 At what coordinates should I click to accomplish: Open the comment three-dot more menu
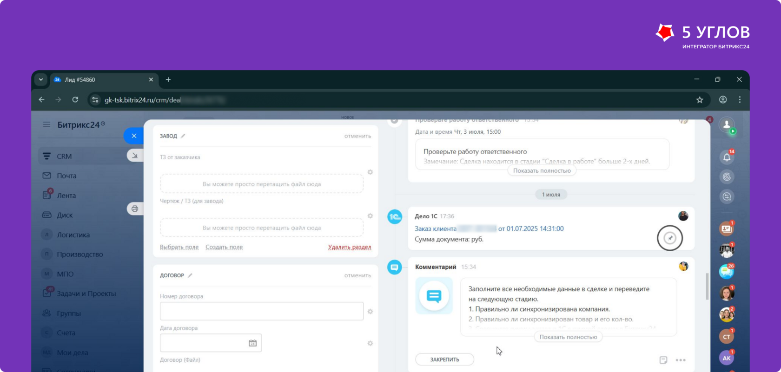click(681, 360)
